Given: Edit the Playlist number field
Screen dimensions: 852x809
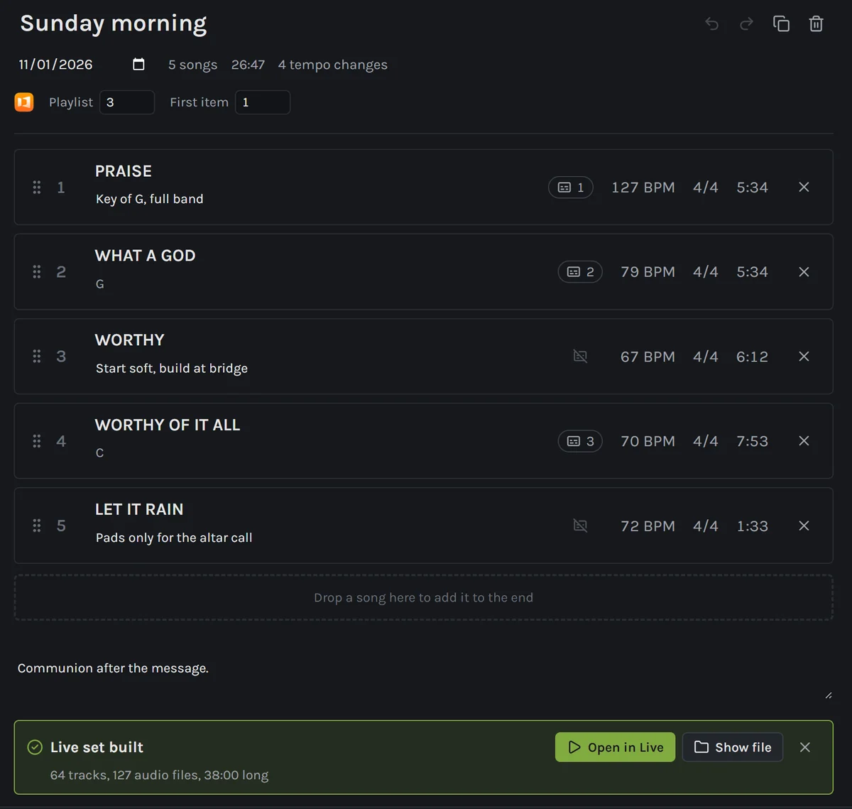Looking at the screenshot, I should point(127,102).
